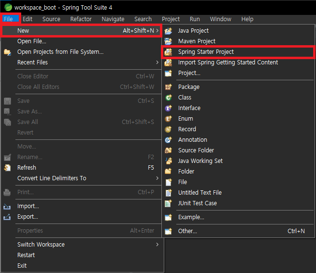The width and height of the screenshot is (316, 273).
Task: Click the green Class icon
Action: [x=168, y=98]
